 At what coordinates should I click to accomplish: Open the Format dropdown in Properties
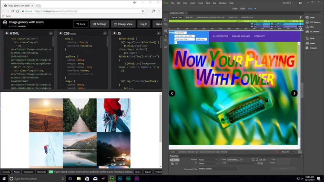coord(208,160)
